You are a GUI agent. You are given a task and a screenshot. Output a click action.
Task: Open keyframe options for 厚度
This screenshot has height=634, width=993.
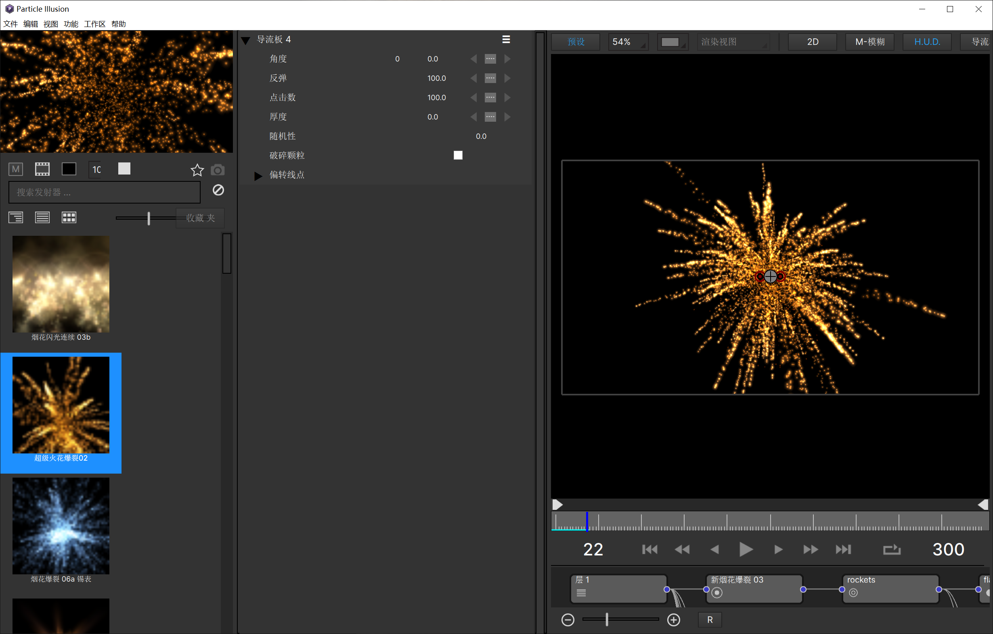(x=490, y=117)
